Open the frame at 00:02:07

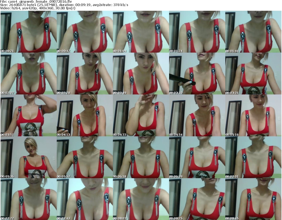[x=29, y=74]
